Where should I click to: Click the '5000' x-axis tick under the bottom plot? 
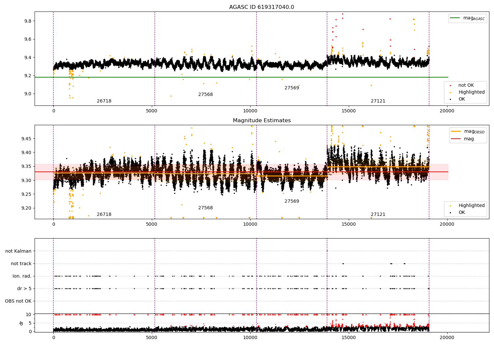pos(151,338)
